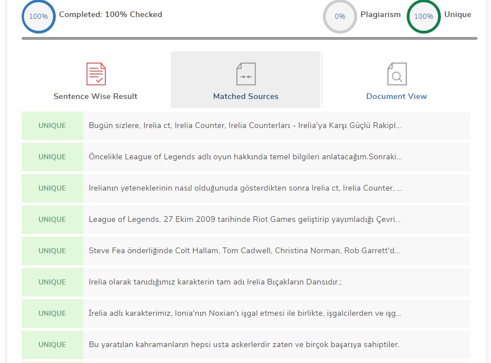Click the sentence 'Irelianın yeteneklerinin nasıl olduğunuda'
Screen dimensions: 491x363
245,188
